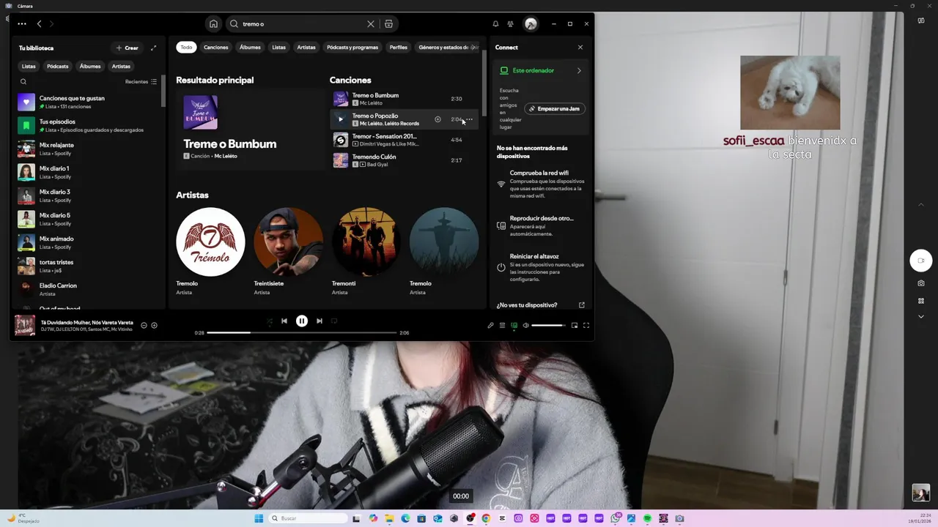Open the lyrics microphone icon
Image resolution: width=938 pixels, height=527 pixels.
[x=490, y=325]
